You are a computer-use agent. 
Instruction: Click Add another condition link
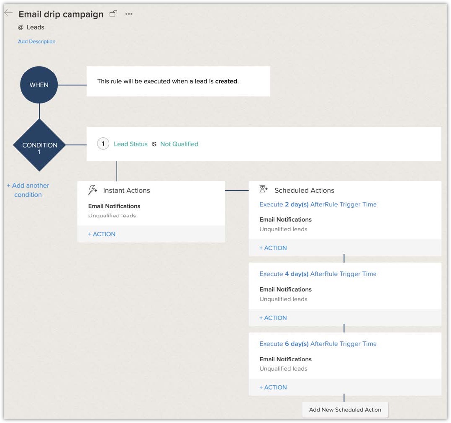pyautogui.click(x=28, y=190)
